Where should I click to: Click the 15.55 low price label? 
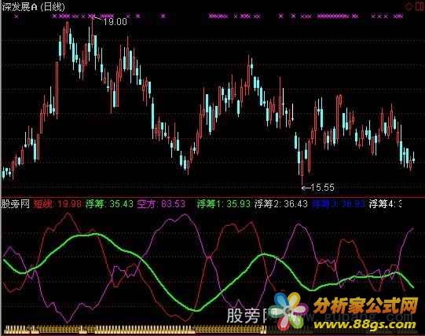coord(322,188)
